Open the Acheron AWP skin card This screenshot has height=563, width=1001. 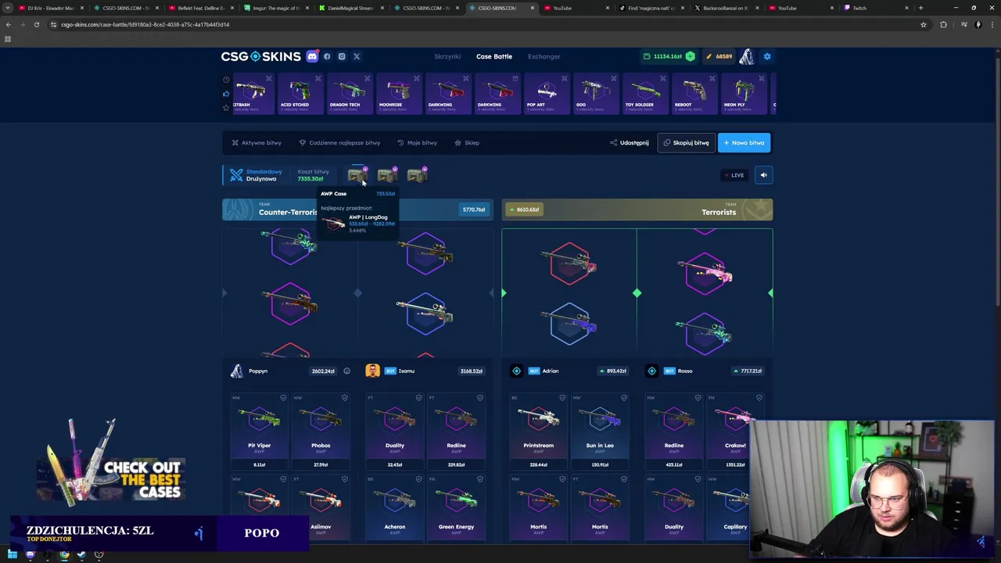(x=395, y=508)
